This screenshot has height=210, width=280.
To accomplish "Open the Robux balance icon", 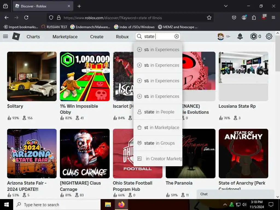I will pyautogui.click(x=253, y=36).
